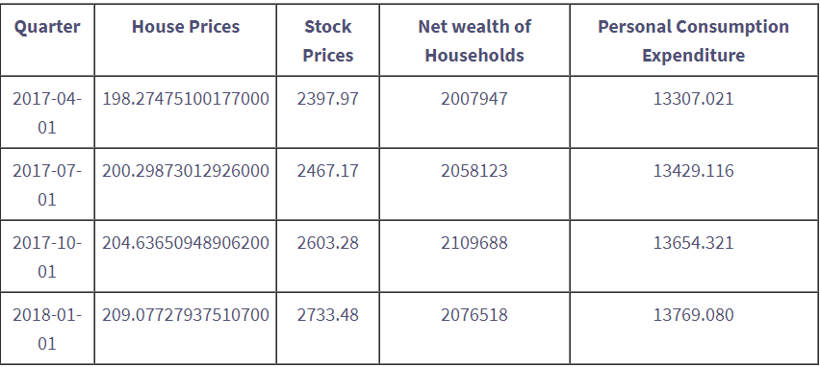Click the Stock Prices header cell
The height and width of the screenshot is (367, 820).
coord(328,40)
